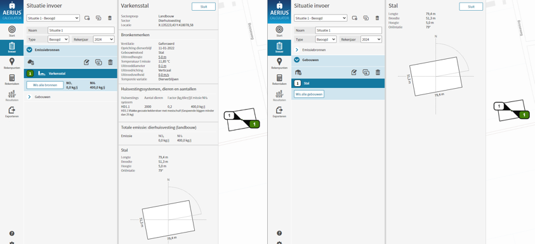Image resolution: width=535 pixels, height=244 pixels.
Task: Click help question mark in left screenshot
Action: coord(12,233)
